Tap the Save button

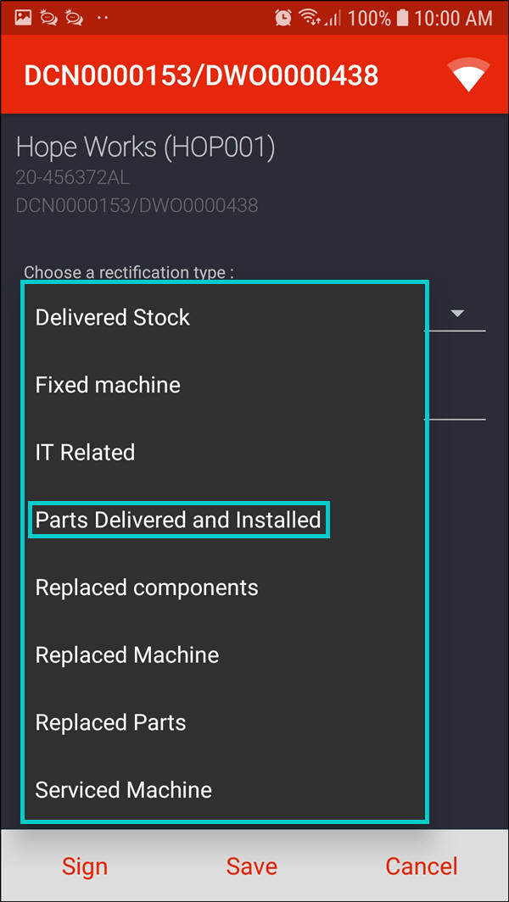tap(252, 866)
